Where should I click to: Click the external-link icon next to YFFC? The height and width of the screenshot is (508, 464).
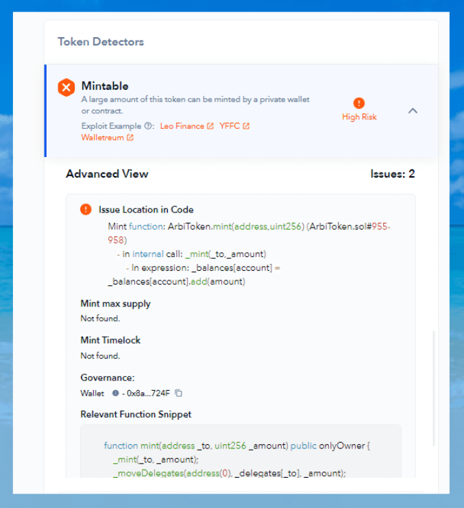[246, 126]
